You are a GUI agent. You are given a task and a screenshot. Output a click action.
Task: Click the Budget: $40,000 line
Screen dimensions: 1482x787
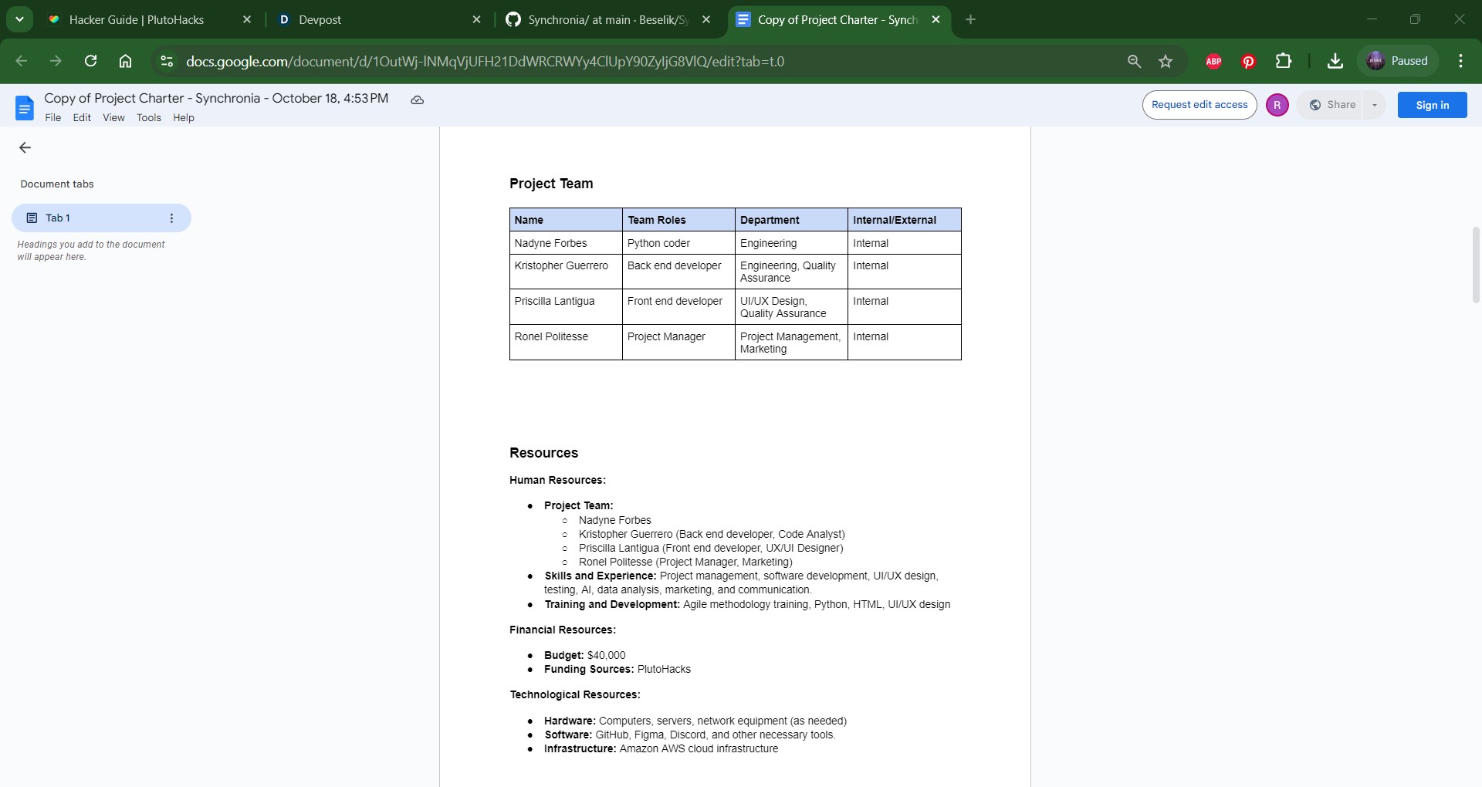pos(584,655)
